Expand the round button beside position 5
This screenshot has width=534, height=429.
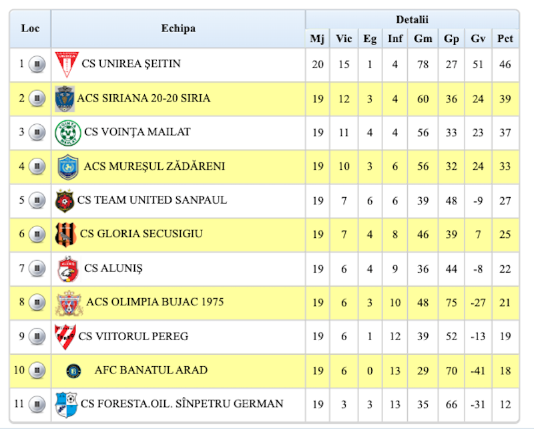click(37, 200)
